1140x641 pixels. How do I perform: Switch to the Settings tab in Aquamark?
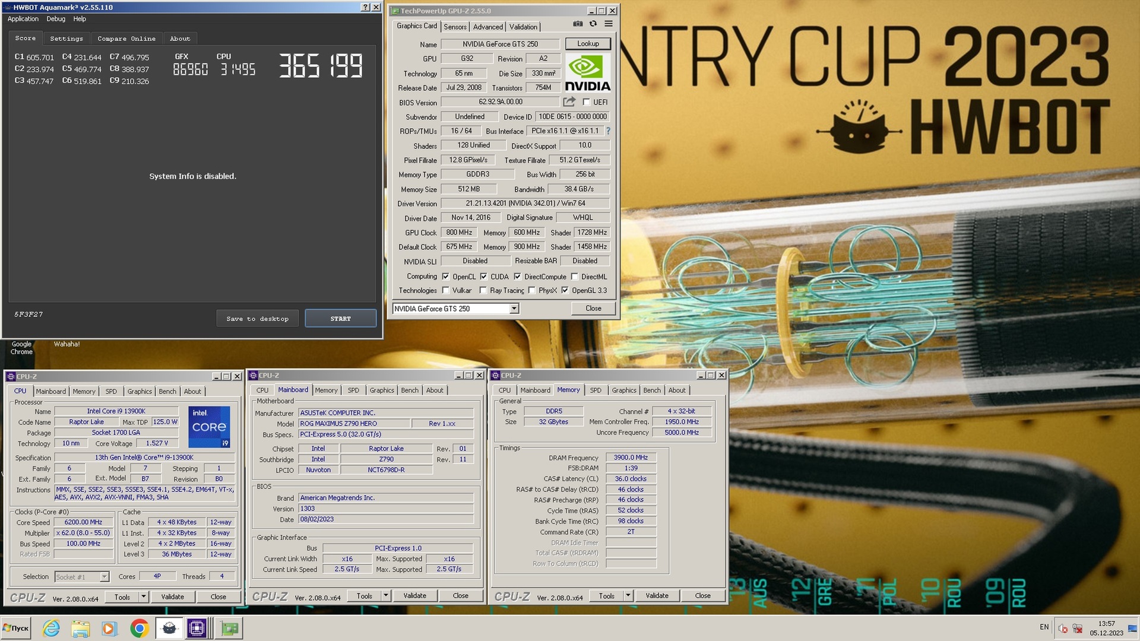66,39
